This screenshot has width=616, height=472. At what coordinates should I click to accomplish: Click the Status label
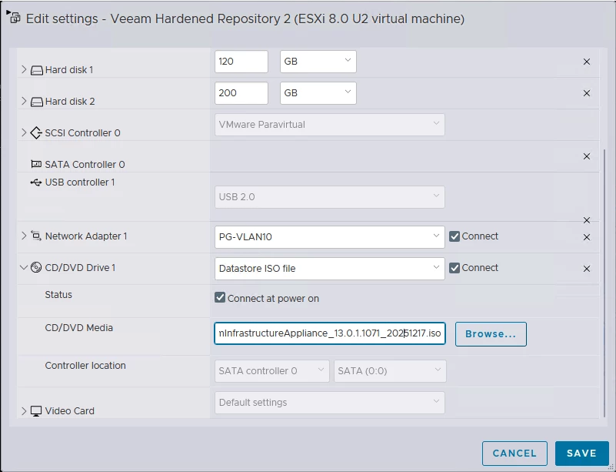tap(58, 295)
